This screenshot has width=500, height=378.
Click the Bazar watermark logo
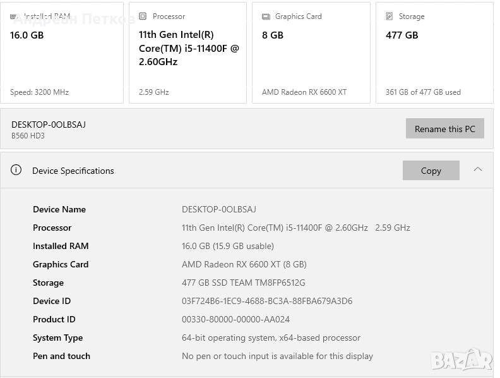pyautogui.click(x=461, y=359)
